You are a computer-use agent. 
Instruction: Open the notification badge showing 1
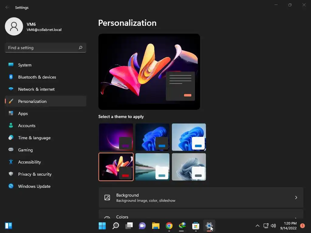click(302, 226)
